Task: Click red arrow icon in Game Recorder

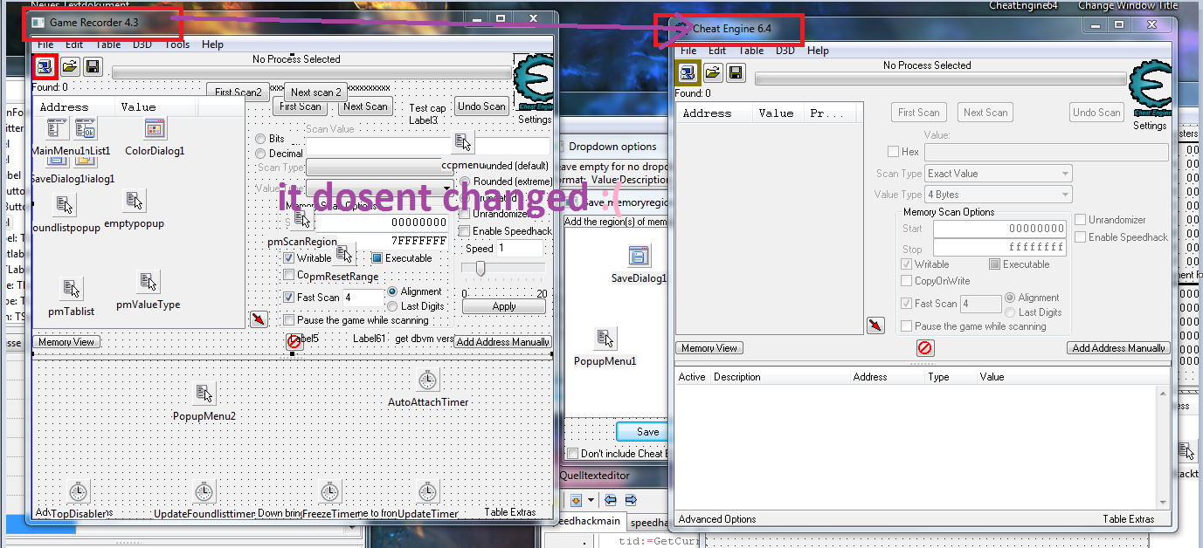Action: pos(259,319)
